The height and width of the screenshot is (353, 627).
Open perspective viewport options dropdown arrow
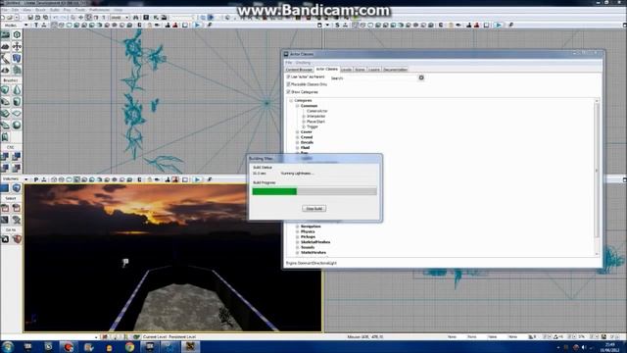tap(26, 179)
